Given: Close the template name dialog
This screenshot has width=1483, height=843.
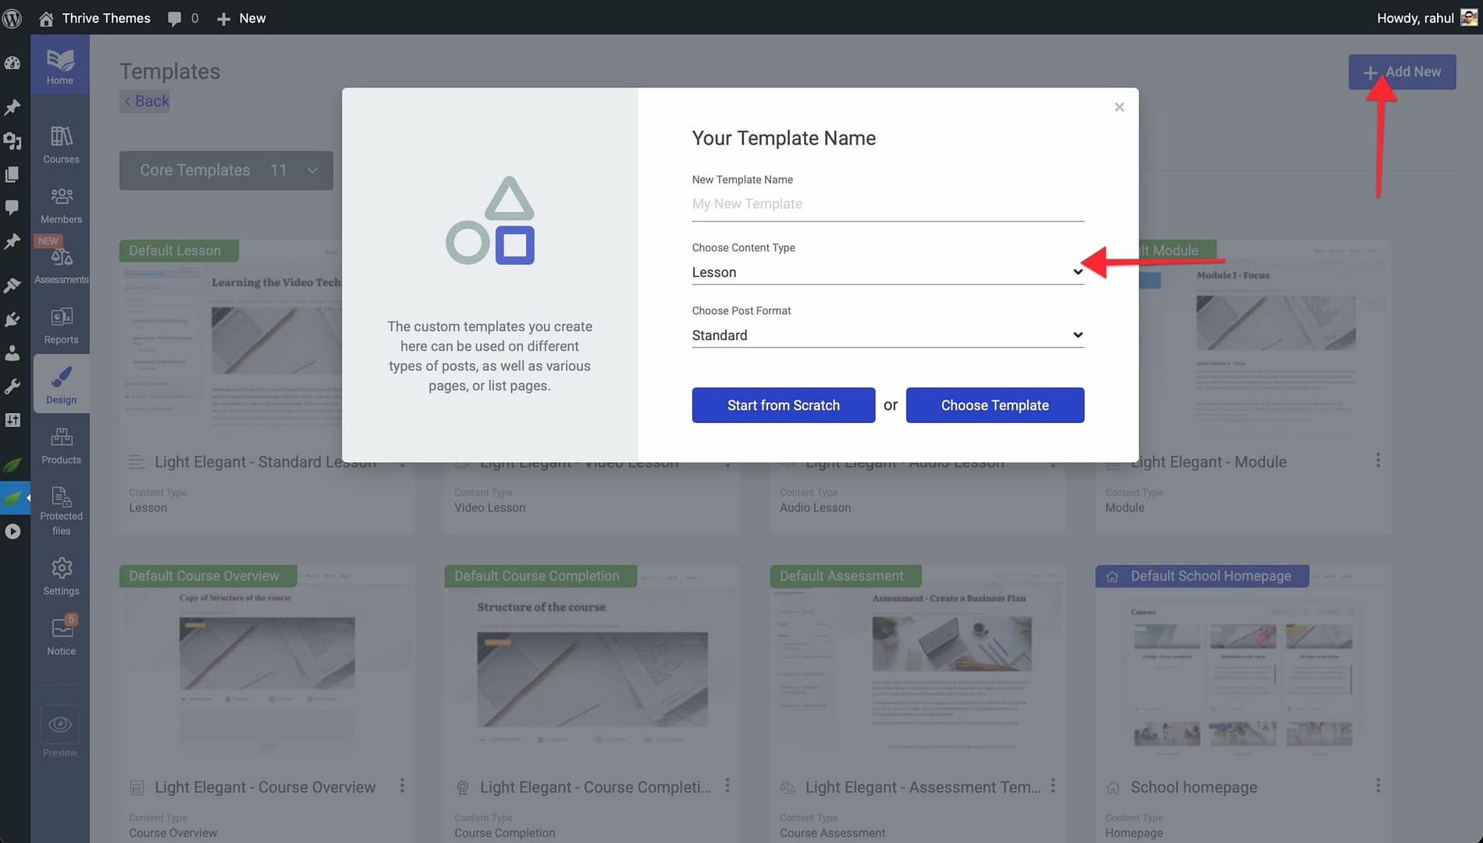Looking at the screenshot, I should pyautogui.click(x=1119, y=107).
